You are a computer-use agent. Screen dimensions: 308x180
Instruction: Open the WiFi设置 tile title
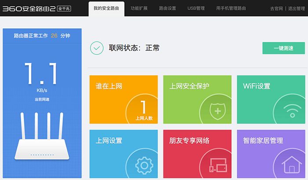click(257, 86)
